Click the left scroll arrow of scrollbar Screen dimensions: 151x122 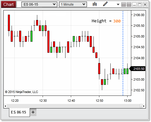click(5, 106)
